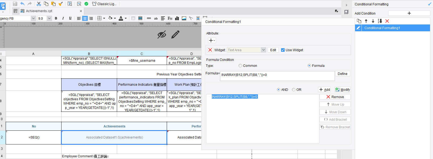Open the Attribute add plus dropdown
The image size is (433, 159).
[212, 40]
